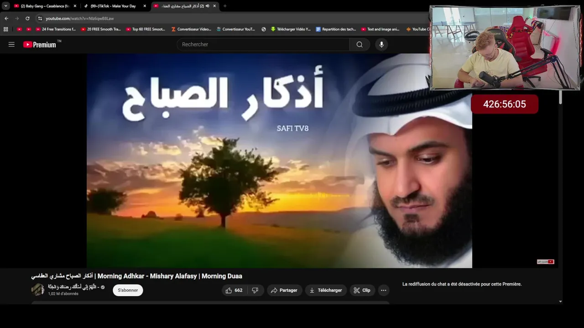Go back to the previous page
This screenshot has height=328, width=584.
6,18
